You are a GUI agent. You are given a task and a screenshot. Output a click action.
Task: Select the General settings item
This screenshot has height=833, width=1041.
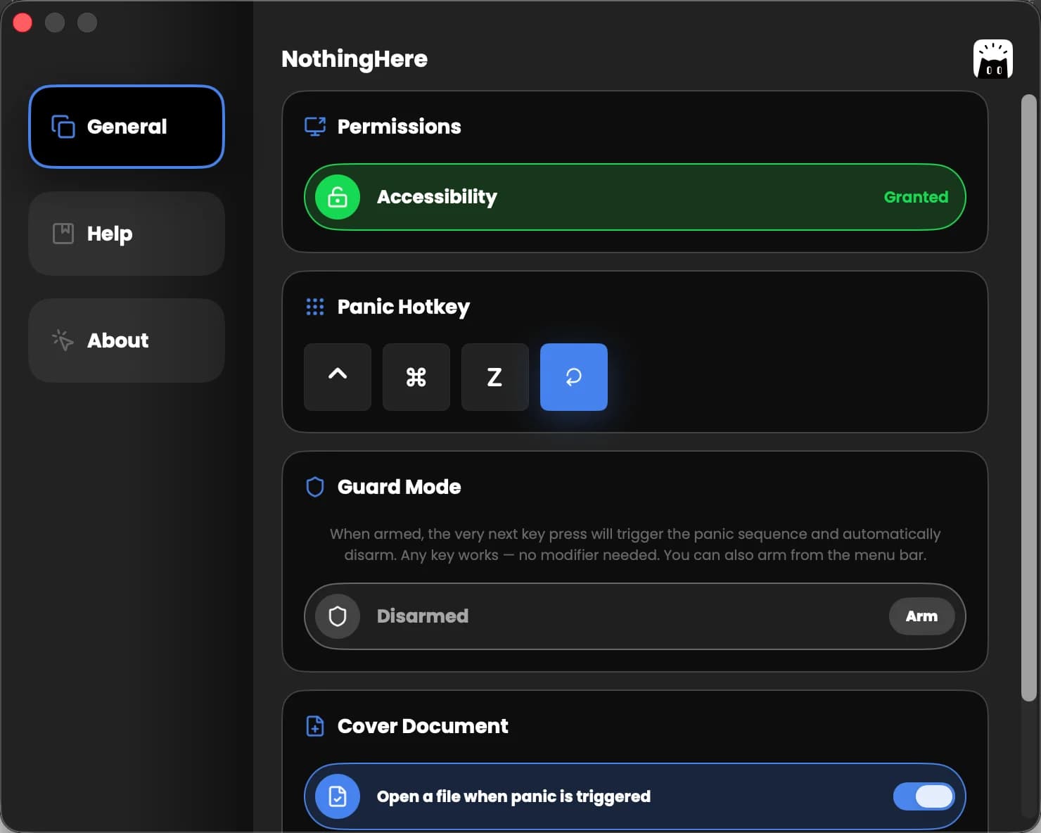tap(126, 127)
